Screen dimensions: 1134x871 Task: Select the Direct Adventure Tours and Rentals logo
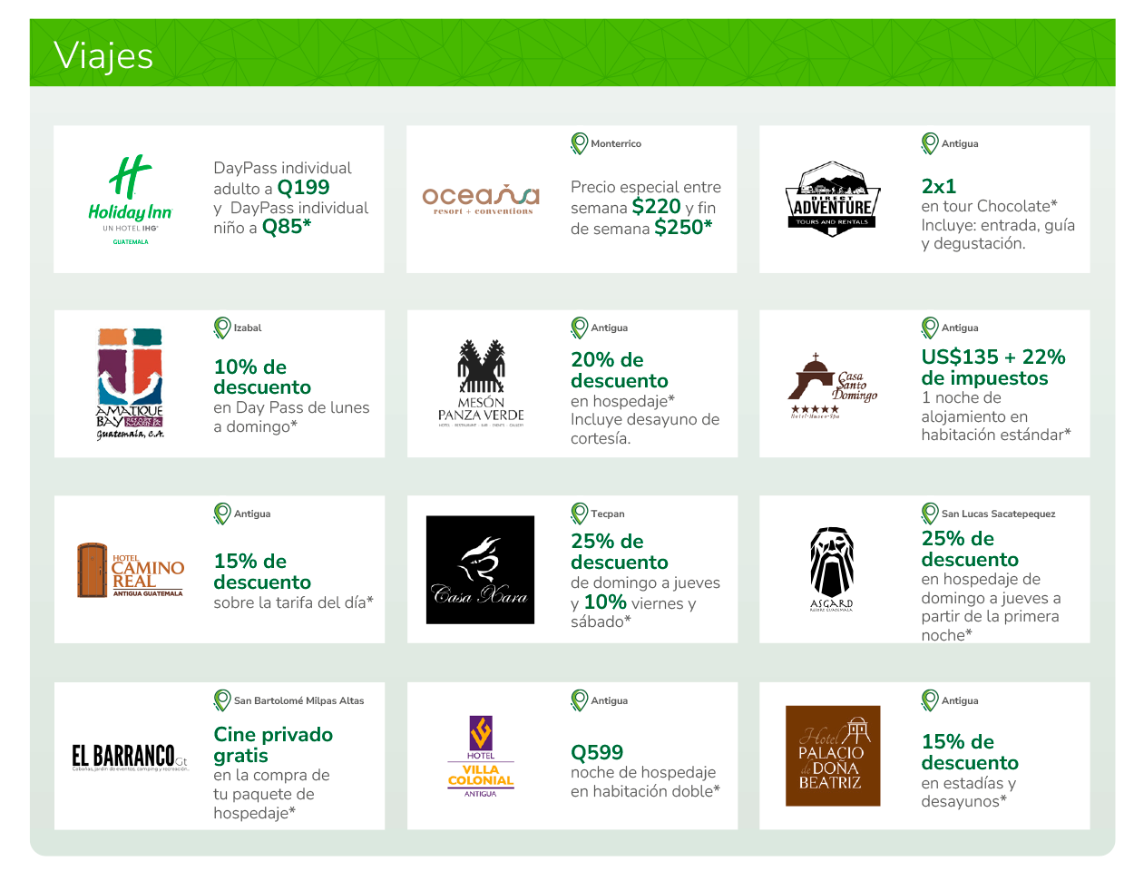pos(833,200)
